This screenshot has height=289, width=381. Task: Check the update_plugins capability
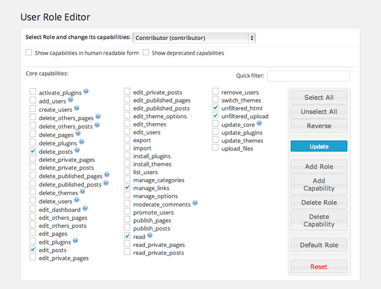(x=215, y=131)
